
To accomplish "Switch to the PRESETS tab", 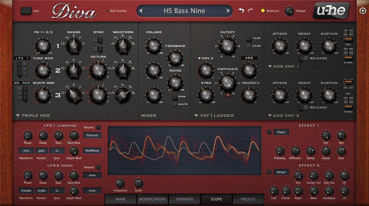I will pos(248,199).
